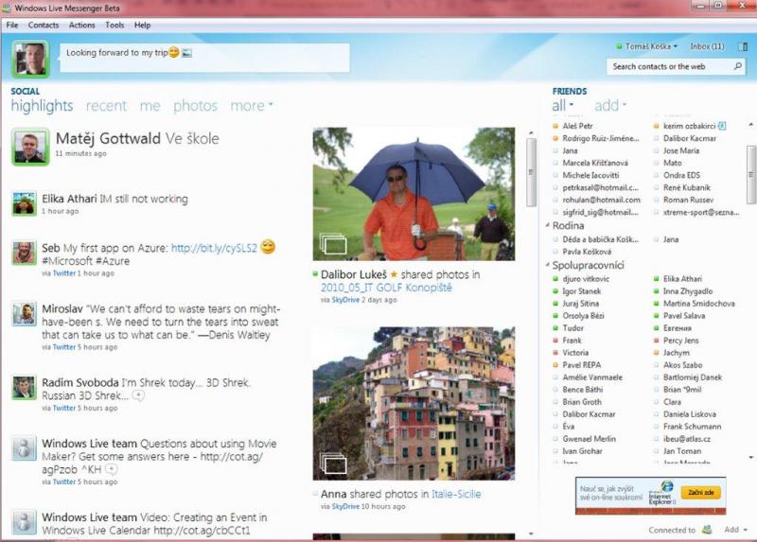Click the Twitter link under Miroslav's post
757x542 pixels.
click(64, 347)
